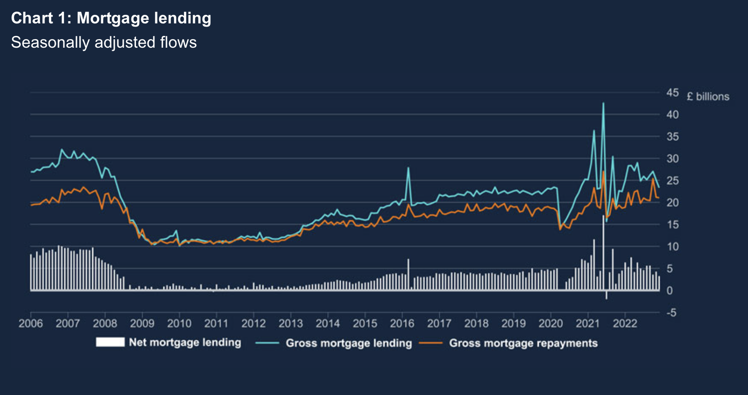The image size is (748, 395).
Task: Click the white Net mortgage lending legend swatch
Action: (110, 342)
